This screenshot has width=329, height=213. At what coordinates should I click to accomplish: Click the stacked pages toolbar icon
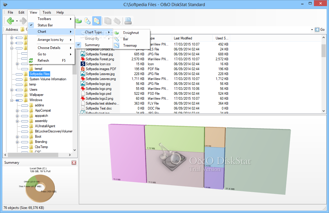[x=108, y=21]
